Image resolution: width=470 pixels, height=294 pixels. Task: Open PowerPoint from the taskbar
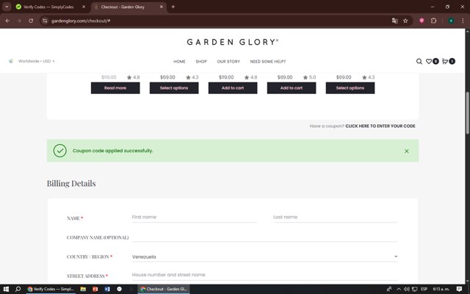point(95,289)
